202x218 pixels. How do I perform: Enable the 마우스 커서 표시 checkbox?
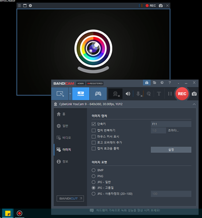tap(93, 136)
